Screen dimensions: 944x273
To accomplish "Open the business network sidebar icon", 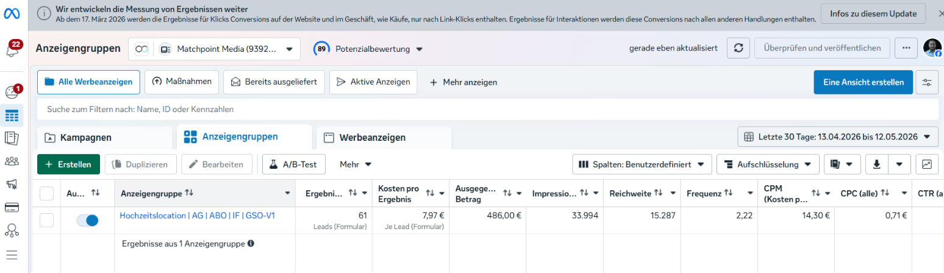I will (12, 230).
